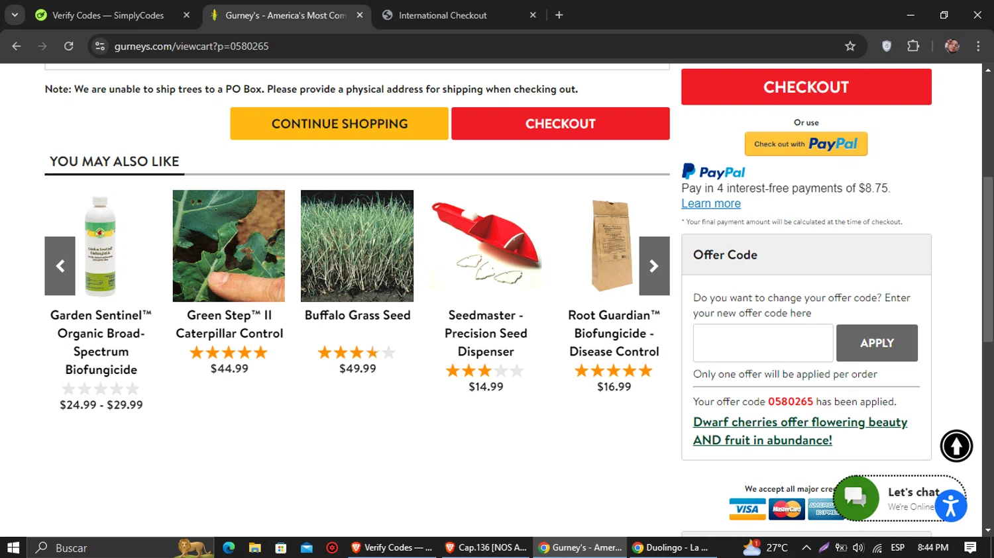Click the 0580265 applied offer code text
Screen dimensions: 994x558
(790, 402)
